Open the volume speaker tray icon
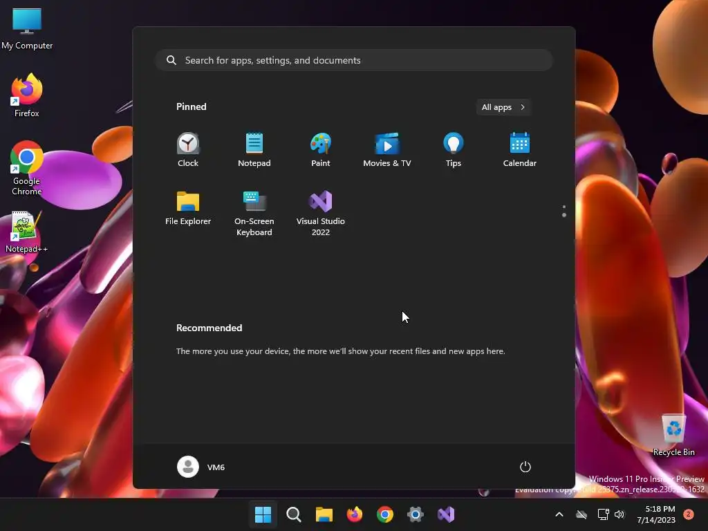The width and height of the screenshot is (708, 531). tap(619, 514)
